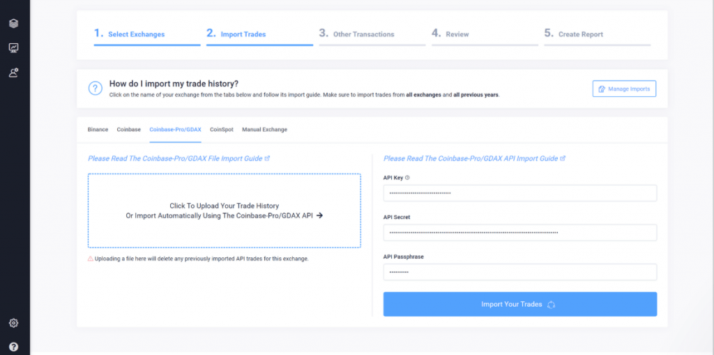This screenshot has height=355, width=714.
Task: Click the 'API Passphrase' field label
Action: pyautogui.click(x=404, y=257)
